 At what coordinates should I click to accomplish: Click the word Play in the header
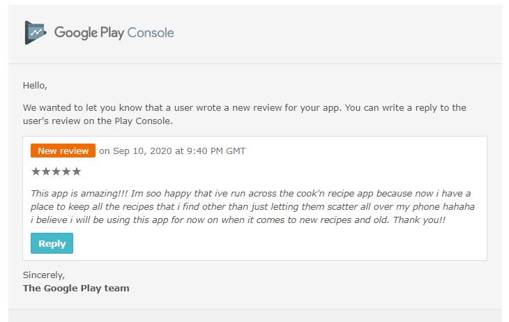tap(112, 33)
